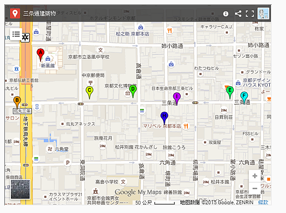
Task: Click the 新風館 shopping bag icon
Action: (48, 59)
